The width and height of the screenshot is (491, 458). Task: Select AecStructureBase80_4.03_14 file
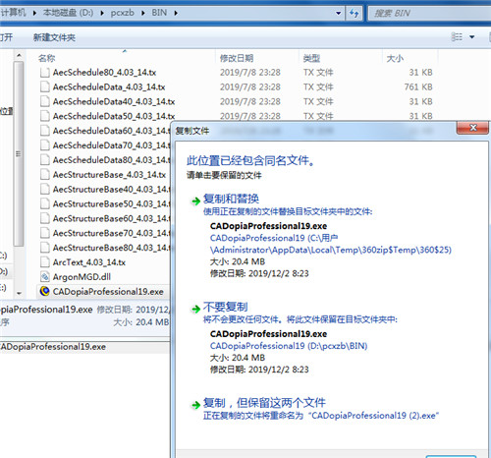click(x=111, y=248)
